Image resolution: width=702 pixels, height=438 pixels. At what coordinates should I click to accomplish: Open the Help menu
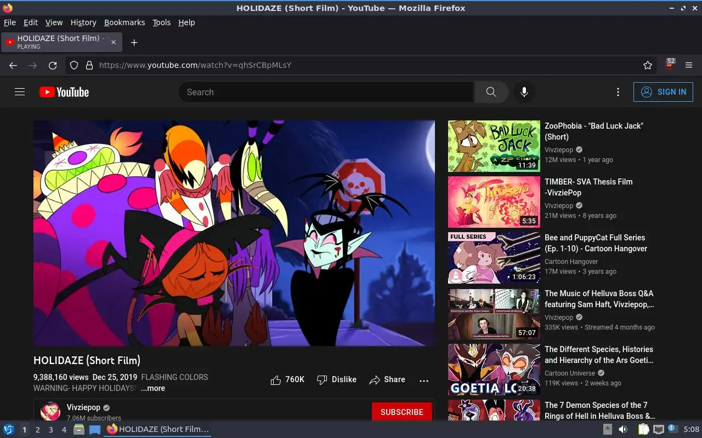(x=186, y=22)
